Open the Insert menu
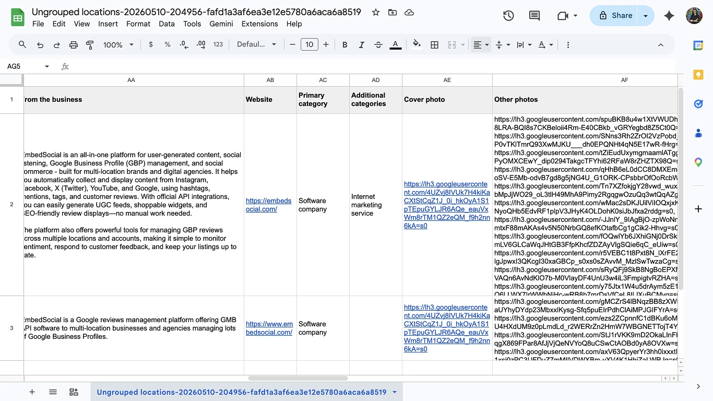Image resolution: width=713 pixels, height=401 pixels. [x=108, y=23]
